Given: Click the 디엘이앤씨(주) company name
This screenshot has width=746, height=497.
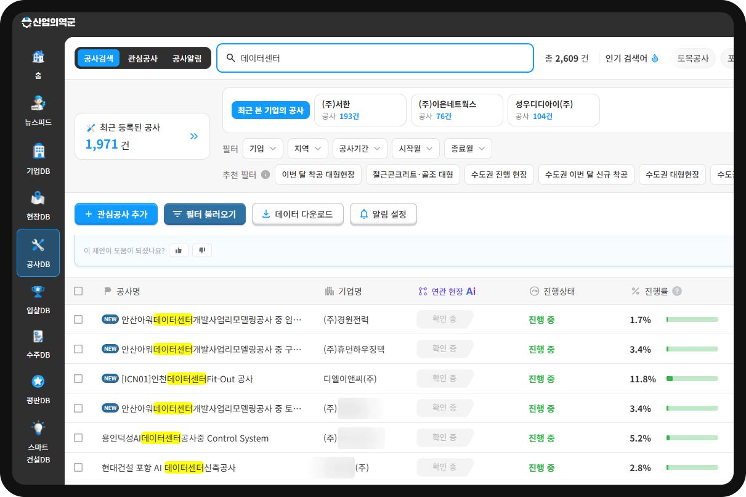Looking at the screenshot, I should click(x=350, y=379).
